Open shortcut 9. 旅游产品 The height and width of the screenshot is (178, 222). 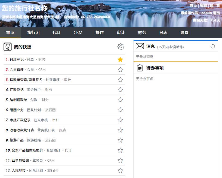[17, 140]
